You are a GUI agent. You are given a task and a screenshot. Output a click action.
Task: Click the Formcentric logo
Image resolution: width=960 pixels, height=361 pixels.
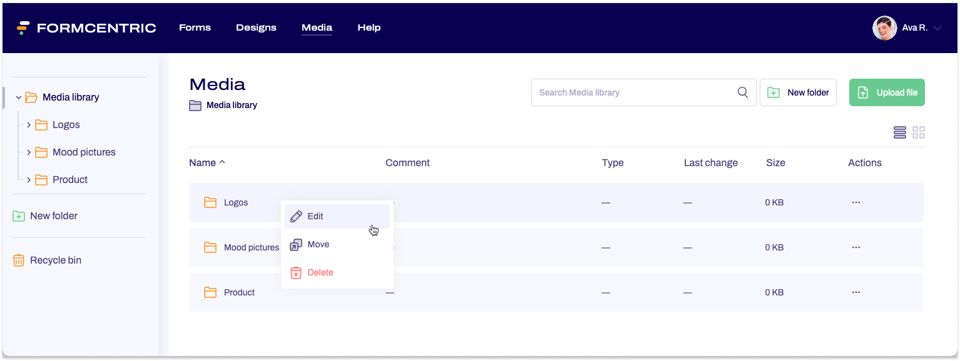(86, 27)
